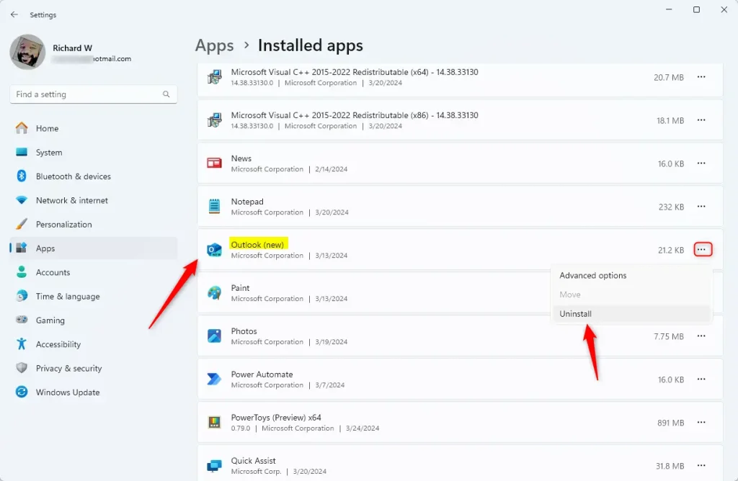This screenshot has width=738, height=481.
Task: Click the Paint app name
Action: [x=240, y=288]
